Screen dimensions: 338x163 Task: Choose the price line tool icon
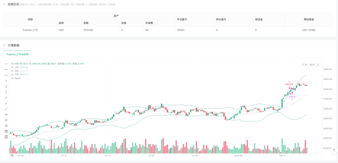click(x=6, y=114)
